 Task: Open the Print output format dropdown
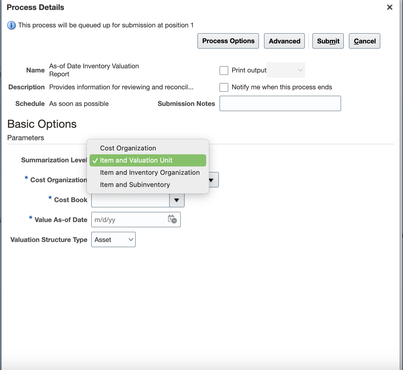tap(286, 70)
